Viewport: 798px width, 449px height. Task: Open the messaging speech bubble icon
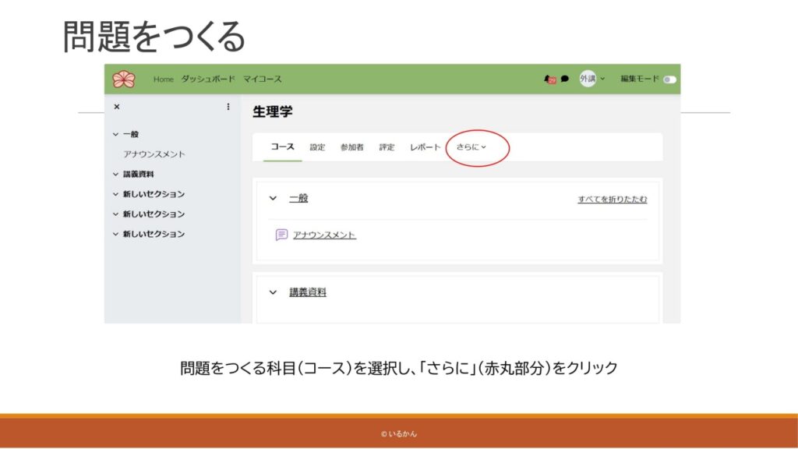[x=565, y=80]
